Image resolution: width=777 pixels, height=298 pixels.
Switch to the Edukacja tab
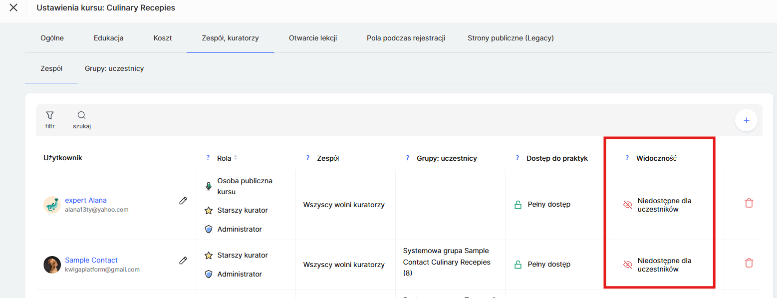tap(108, 38)
